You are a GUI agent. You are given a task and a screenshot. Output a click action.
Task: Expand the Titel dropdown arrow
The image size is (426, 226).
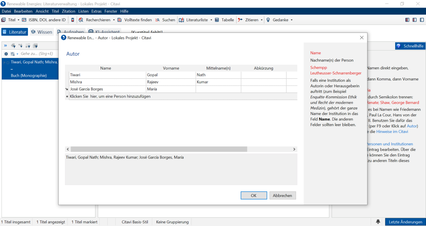(x=18, y=20)
